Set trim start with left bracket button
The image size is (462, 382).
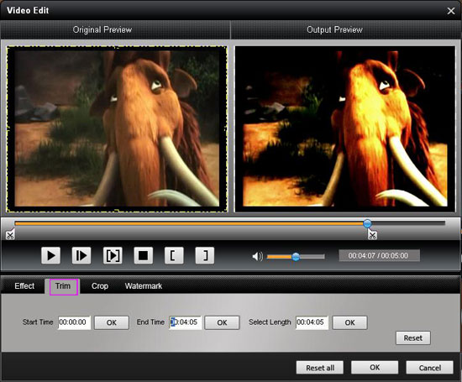174,255
